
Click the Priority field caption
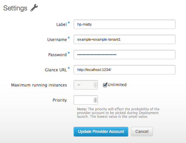pyautogui.click(x=60, y=100)
